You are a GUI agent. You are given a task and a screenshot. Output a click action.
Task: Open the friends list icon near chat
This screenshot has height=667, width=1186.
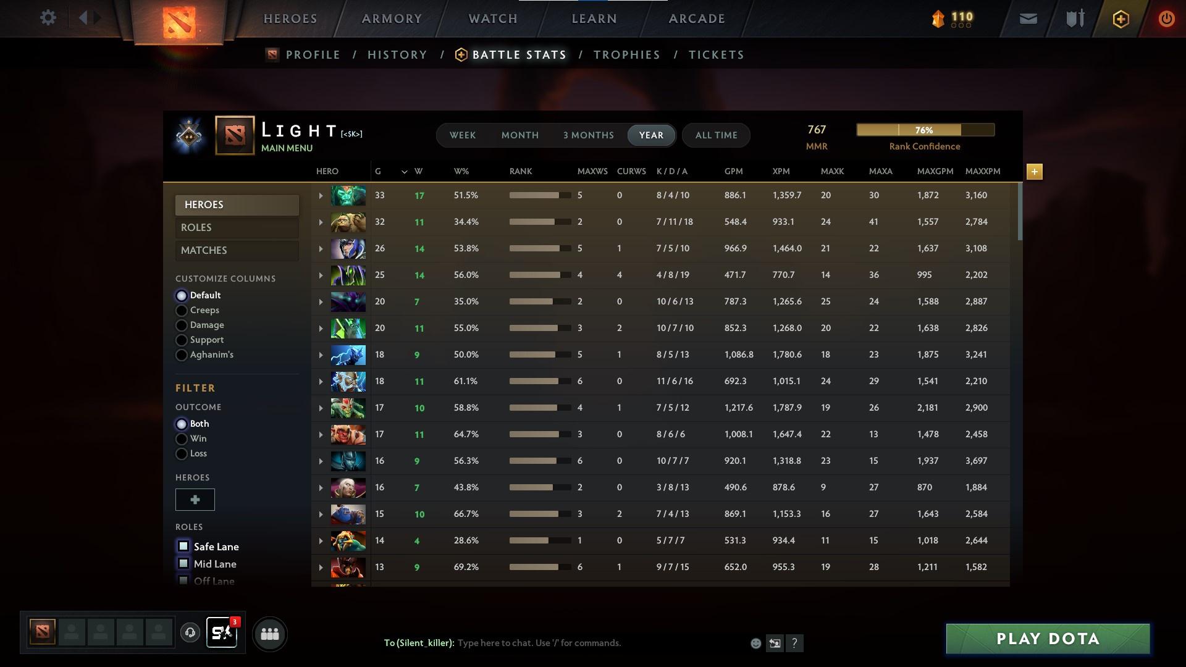click(x=269, y=633)
